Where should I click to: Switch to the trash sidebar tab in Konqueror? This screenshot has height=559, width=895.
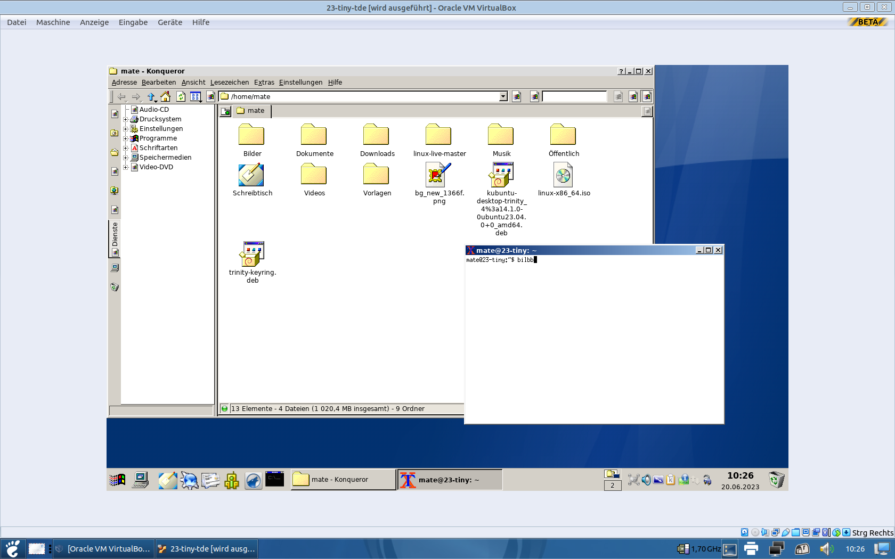(x=115, y=287)
